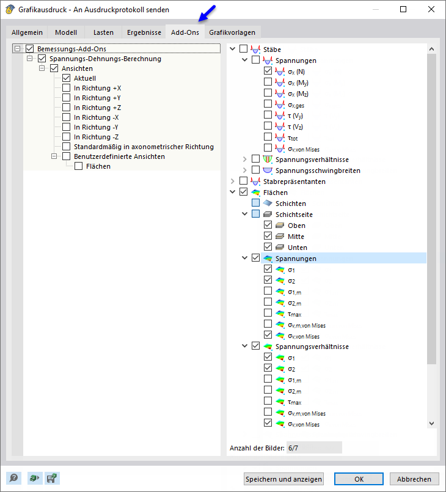Select σv,m,von Mises under Flächen Spannungen
The height and width of the screenshot is (492, 446).
[307, 325]
